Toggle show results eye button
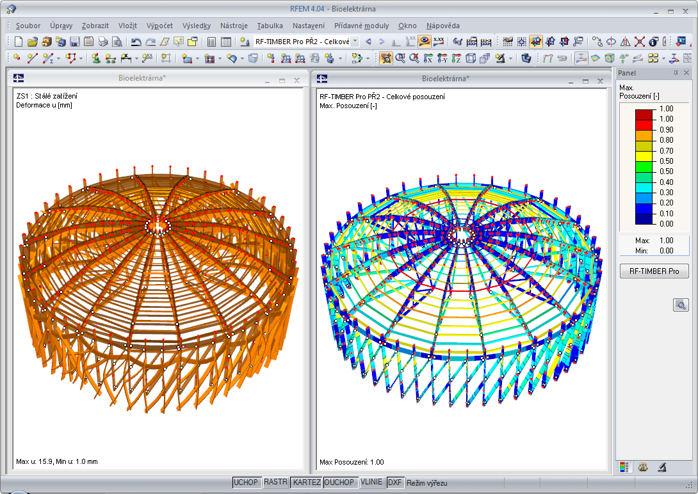The image size is (698, 494). coord(424,42)
